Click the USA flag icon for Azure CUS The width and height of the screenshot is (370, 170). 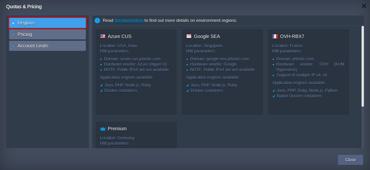(x=103, y=36)
